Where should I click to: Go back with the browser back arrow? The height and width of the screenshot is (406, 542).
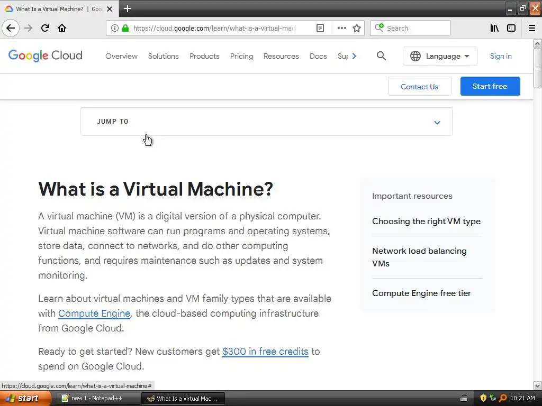pos(11,28)
